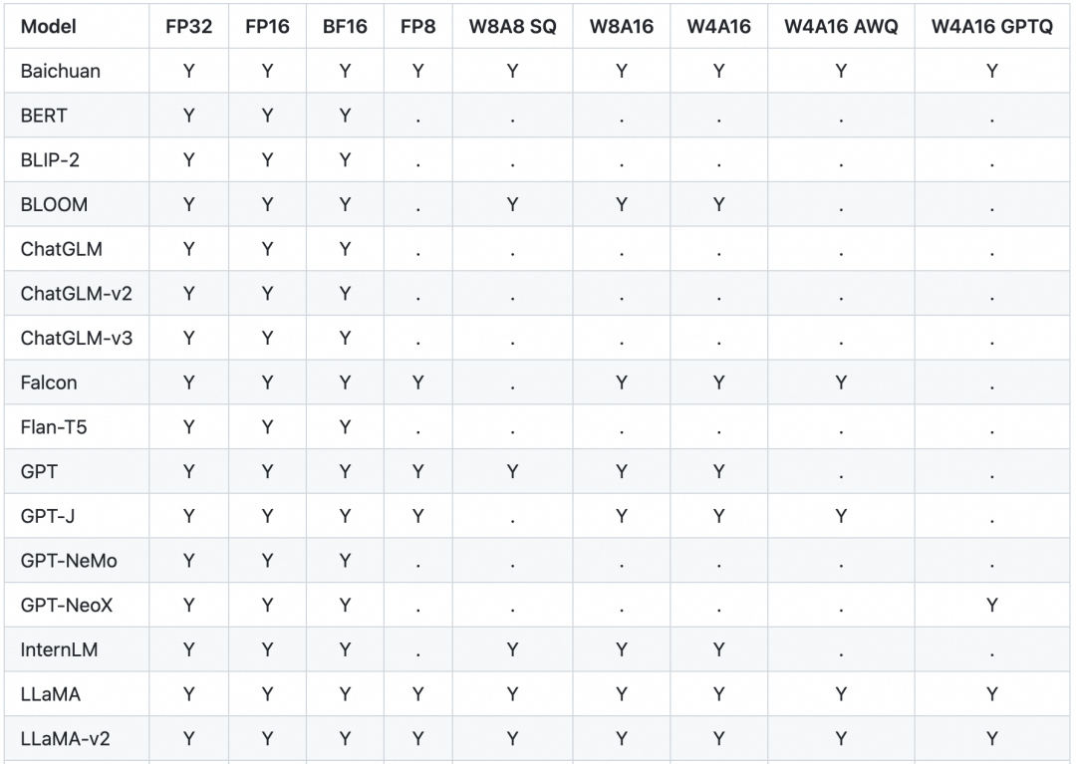Click the Falcon row's W4A16 AWQ cell
The height and width of the screenshot is (764, 1076).
coord(841,382)
